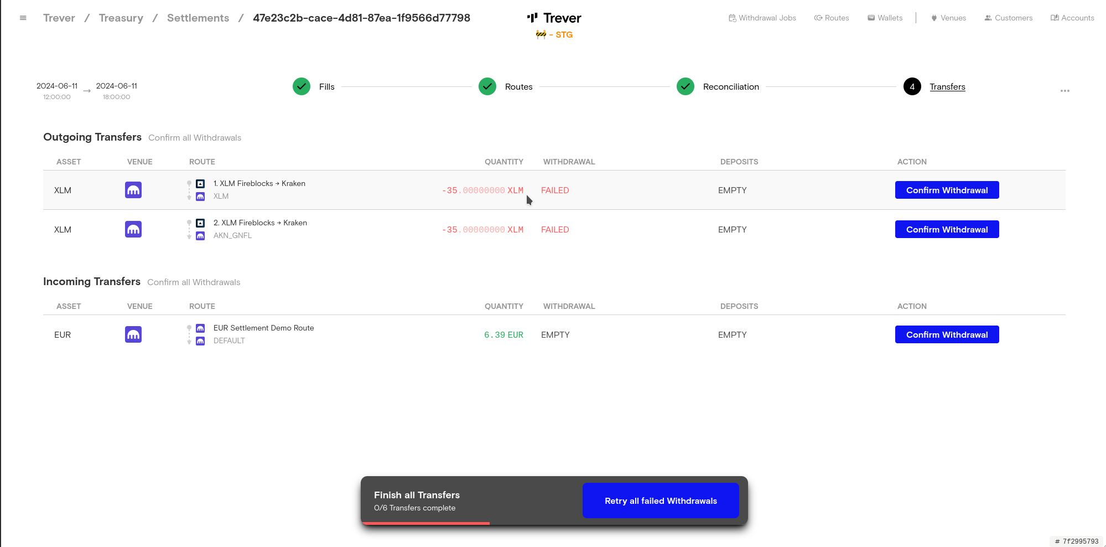The height and width of the screenshot is (547, 1106).
Task: Click the step 4 circle icon
Action: (x=912, y=86)
